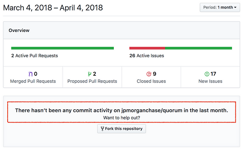Click green segment of issues progress bar
Image resolution: width=243 pixels, height=150 pixels.
(x=198, y=48)
